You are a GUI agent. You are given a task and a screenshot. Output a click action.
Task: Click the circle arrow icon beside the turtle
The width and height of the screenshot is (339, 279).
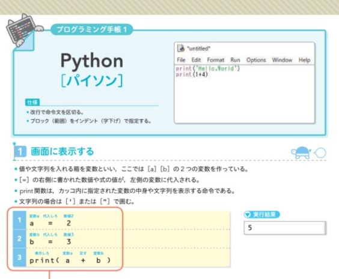click(320, 153)
